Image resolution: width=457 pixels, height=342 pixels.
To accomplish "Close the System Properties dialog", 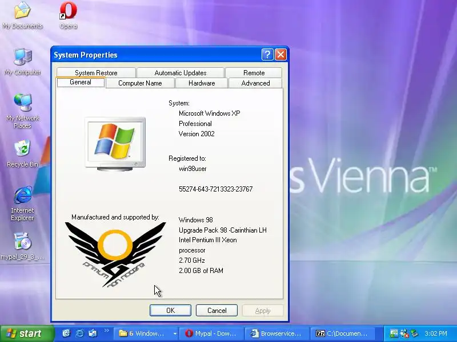I will 280,54.
